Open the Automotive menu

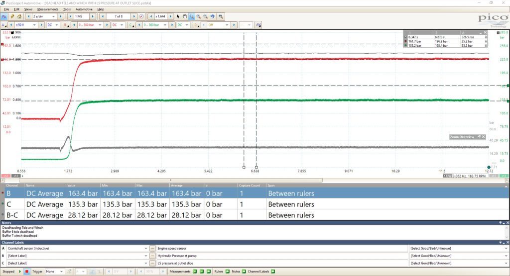tap(84, 9)
